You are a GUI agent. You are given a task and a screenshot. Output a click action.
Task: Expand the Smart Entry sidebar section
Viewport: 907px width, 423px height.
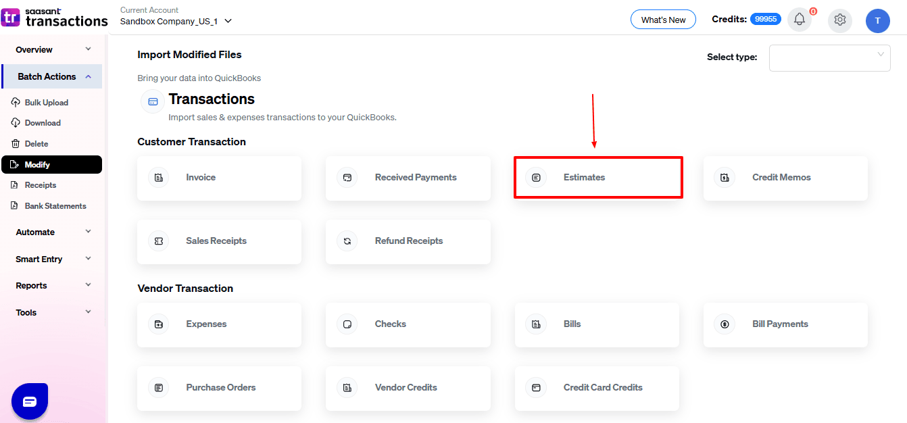(x=53, y=259)
